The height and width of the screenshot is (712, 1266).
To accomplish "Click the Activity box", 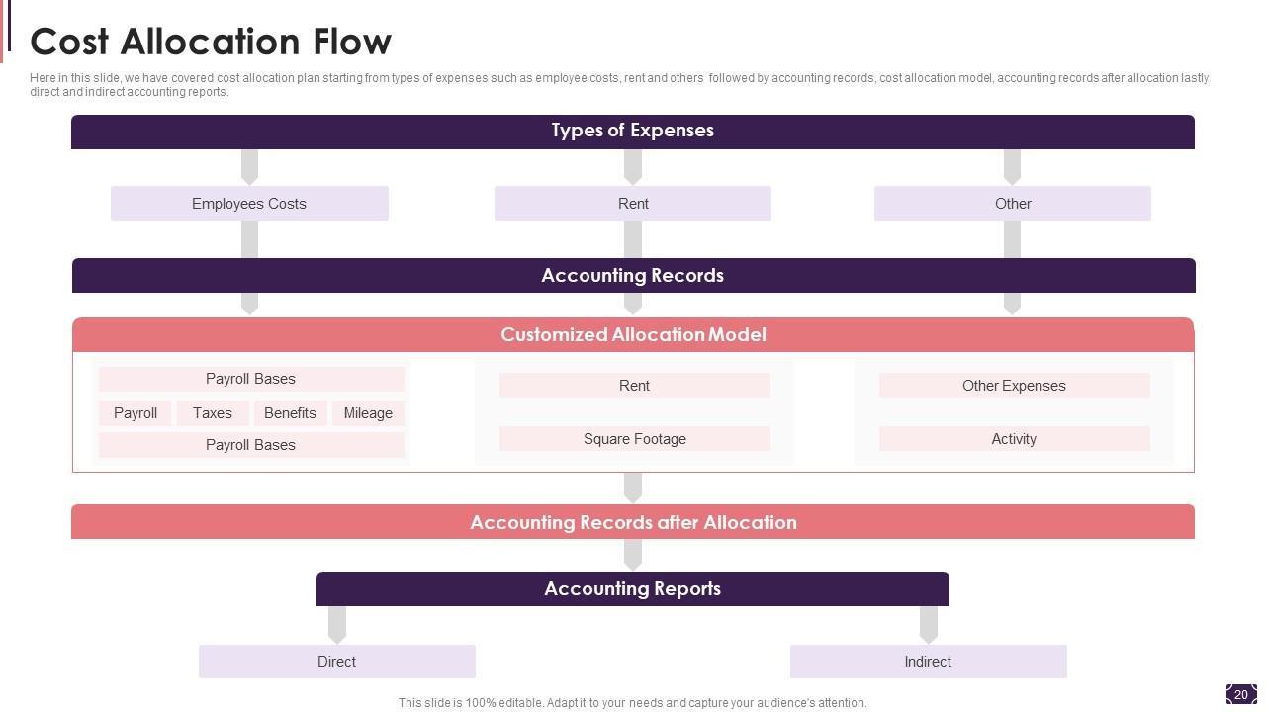I will 1014,439.
